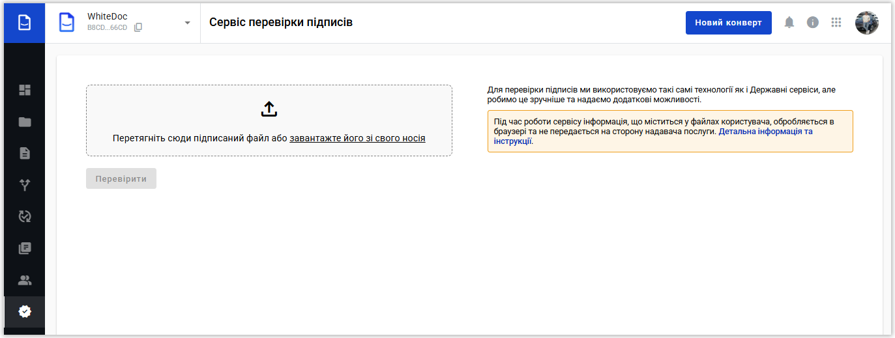Open the notifications bell

789,23
